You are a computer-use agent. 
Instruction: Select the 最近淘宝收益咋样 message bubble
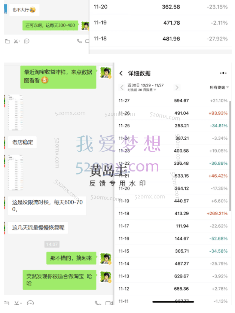pyautogui.click(x=58, y=77)
